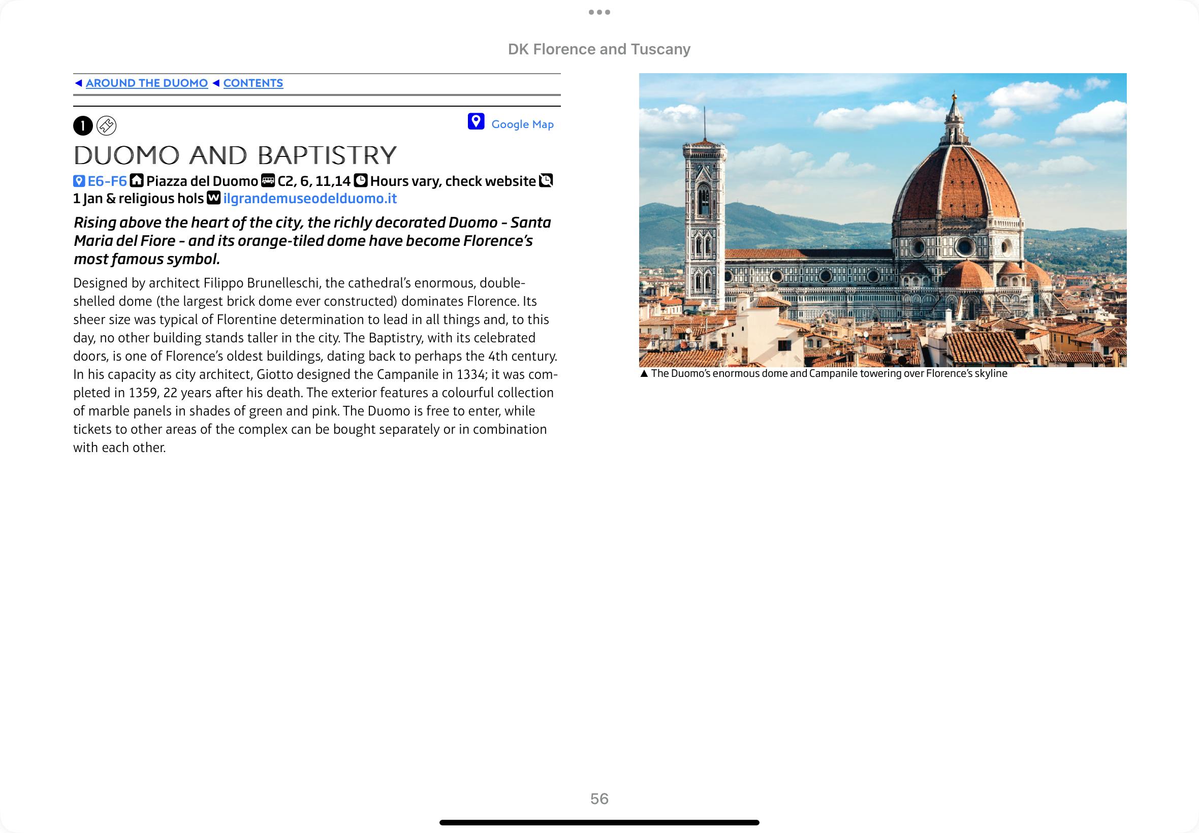The width and height of the screenshot is (1199, 833).
Task: Click the crossed-out clock closed icon
Action: click(546, 181)
